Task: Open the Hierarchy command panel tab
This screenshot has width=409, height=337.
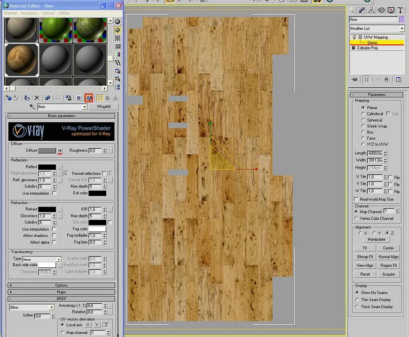Action: [x=371, y=10]
